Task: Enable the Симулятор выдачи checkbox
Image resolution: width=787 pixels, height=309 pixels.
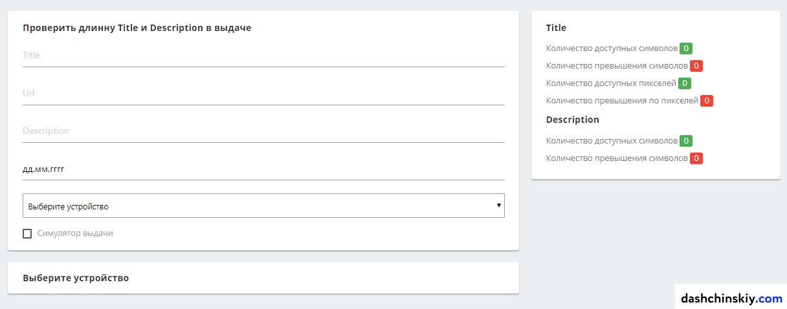Action: 27,233
